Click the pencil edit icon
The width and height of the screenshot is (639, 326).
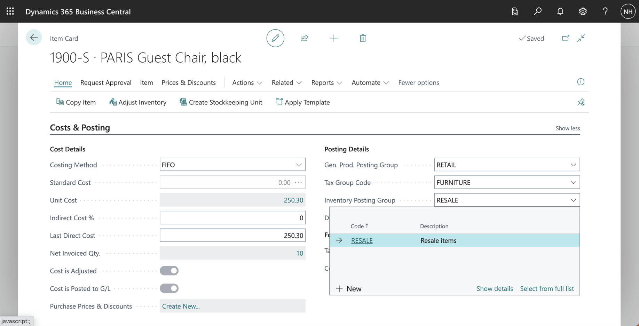(x=275, y=38)
